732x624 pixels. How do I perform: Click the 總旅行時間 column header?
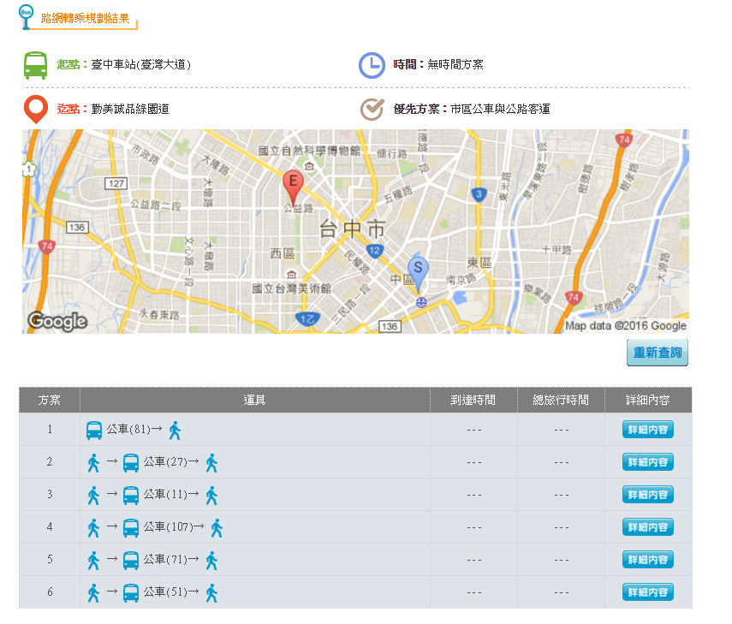(x=562, y=399)
